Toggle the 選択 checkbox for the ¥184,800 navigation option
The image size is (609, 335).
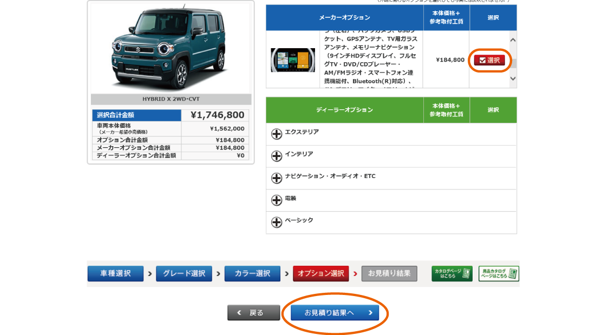489,60
